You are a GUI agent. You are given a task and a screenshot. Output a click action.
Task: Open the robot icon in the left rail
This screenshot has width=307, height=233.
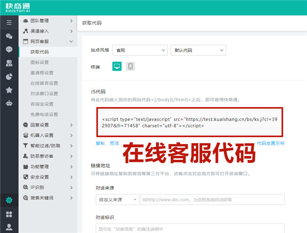coord(9,103)
